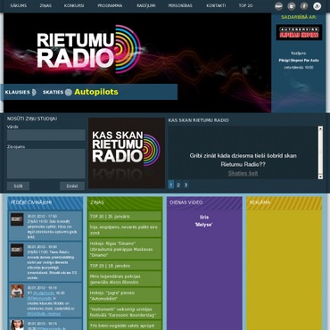
Task: Click the 'KAS SKAN RIETUMU RADIO' heading
Action: click(x=199, y=120)
